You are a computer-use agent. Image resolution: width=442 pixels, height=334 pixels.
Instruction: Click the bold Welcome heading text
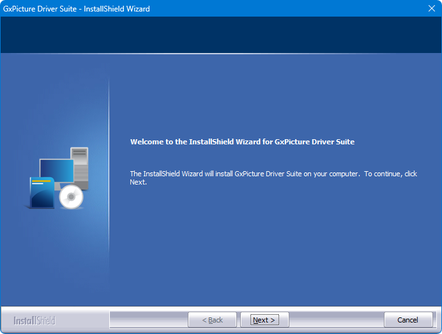point(242,142)
